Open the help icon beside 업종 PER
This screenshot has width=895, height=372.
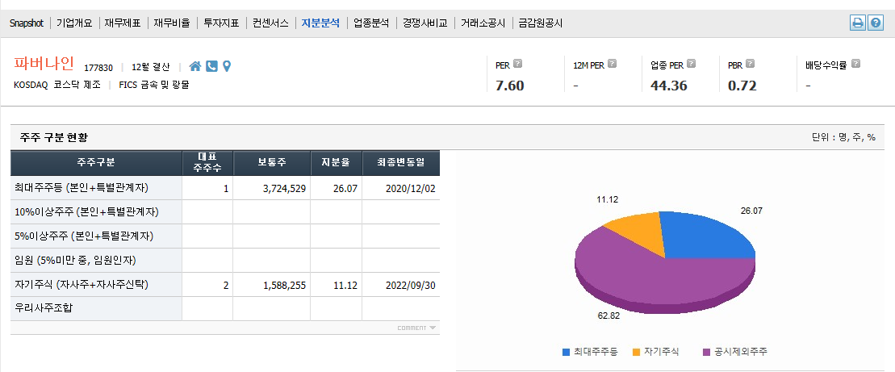click(x=692, y=63)
